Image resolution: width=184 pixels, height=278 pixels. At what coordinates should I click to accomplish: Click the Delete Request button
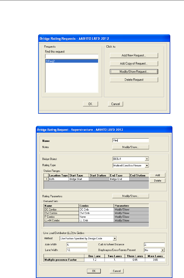[134, 80]
